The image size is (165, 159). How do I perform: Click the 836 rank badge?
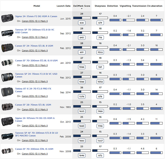[x=82, y=23]
